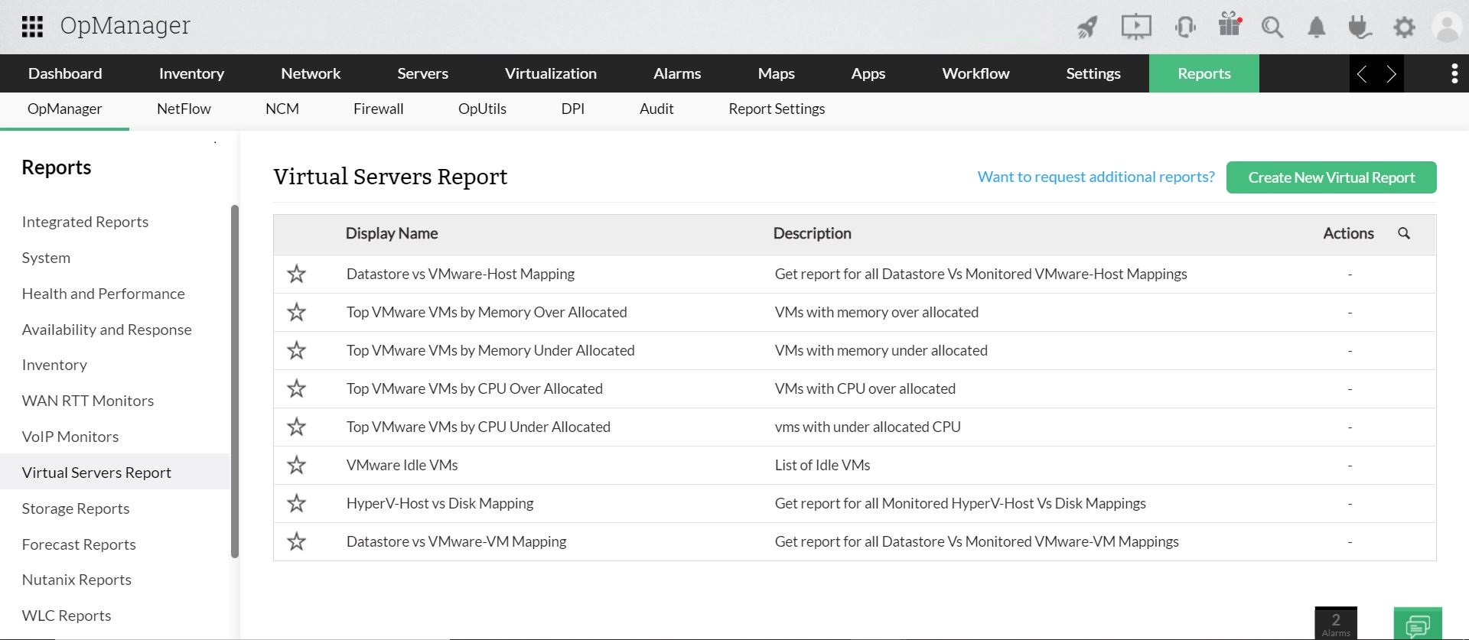Image resolution: width=1469 pixels, height=640 pixels.
Task: Click the headset support icon
Action: point(1184,28)
